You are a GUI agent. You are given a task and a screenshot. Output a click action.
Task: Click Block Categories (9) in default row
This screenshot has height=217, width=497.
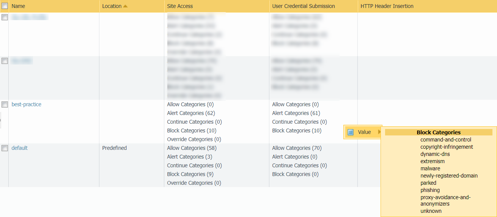190,174
